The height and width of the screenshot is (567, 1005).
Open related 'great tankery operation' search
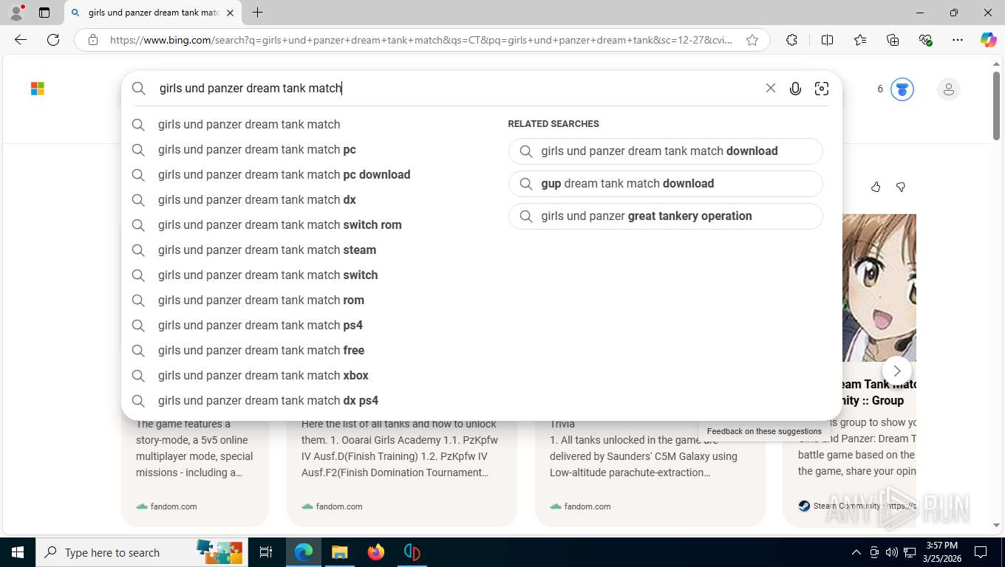tap(665, 216)
